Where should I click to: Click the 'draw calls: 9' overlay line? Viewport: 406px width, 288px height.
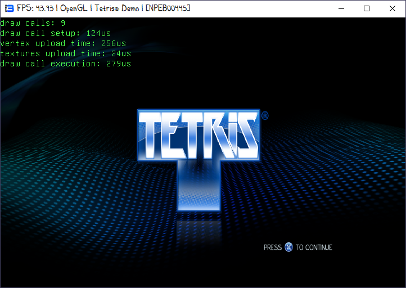pos(32,23)
